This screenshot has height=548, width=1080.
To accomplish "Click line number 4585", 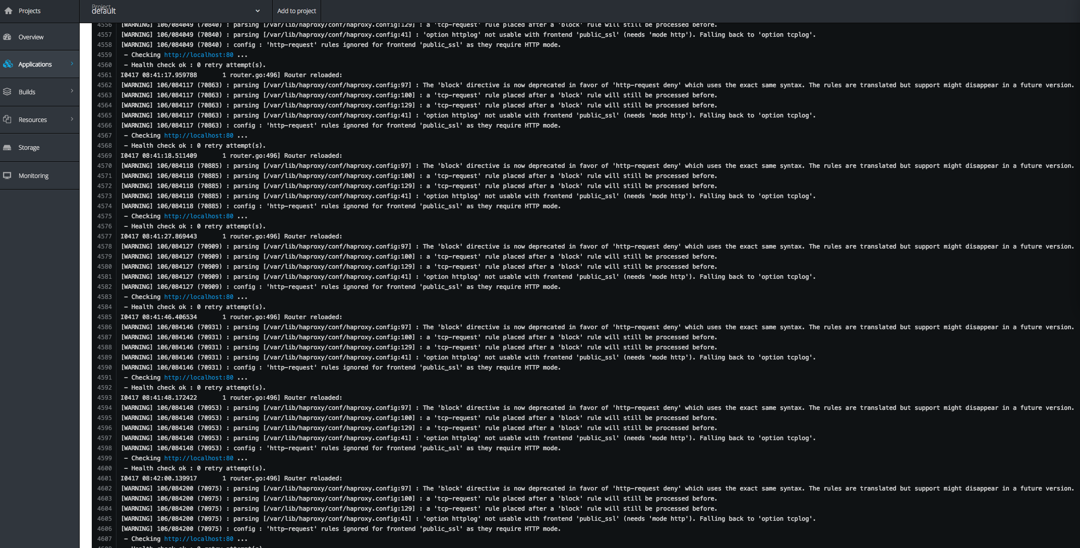I will [104, 317].
